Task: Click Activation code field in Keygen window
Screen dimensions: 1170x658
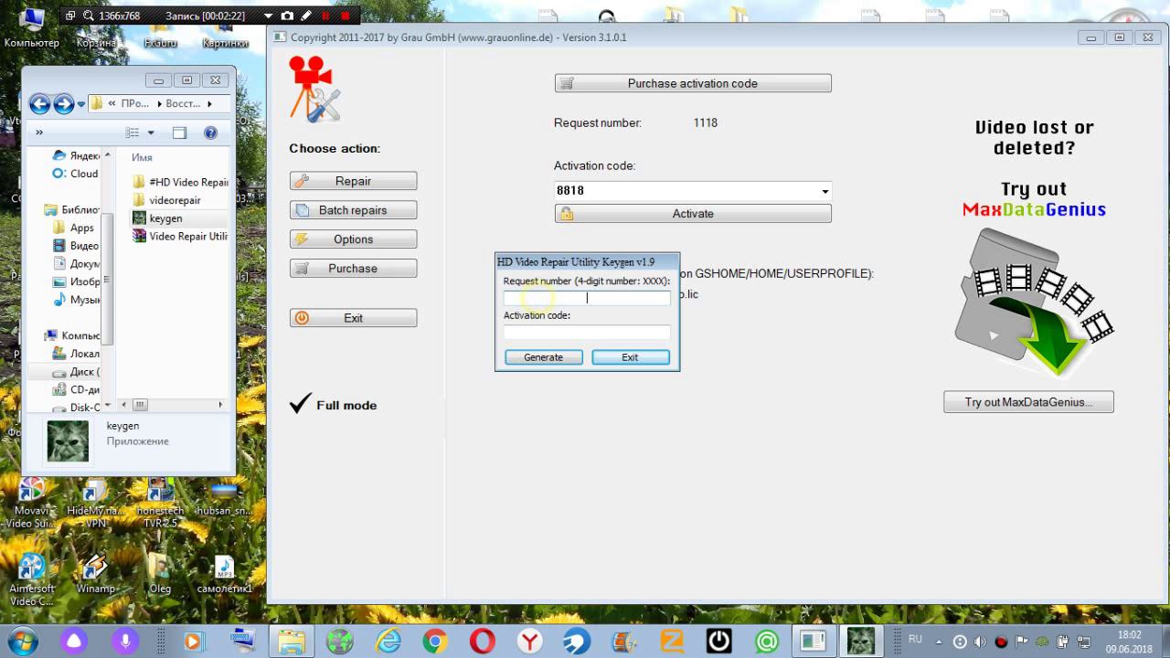Action: (587, 333)
